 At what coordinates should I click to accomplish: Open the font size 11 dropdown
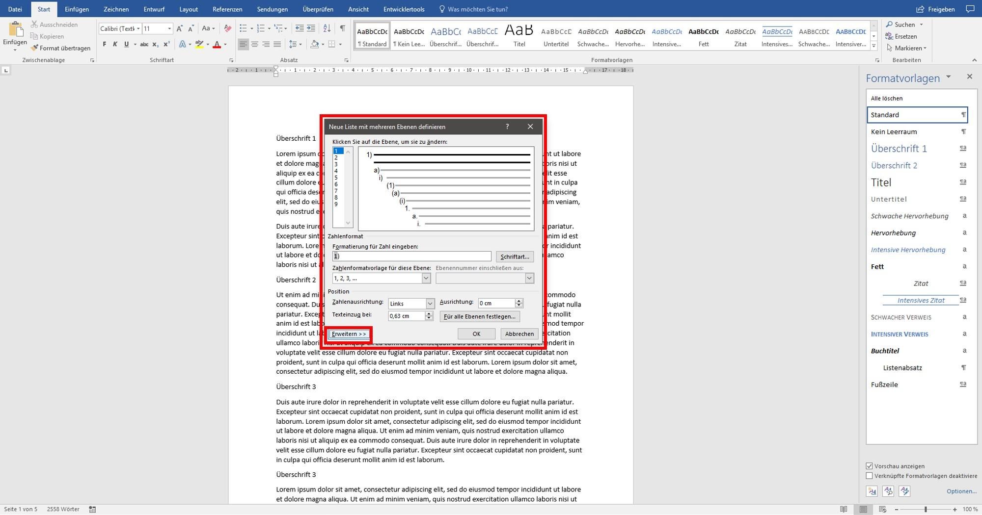coord(169,28)
